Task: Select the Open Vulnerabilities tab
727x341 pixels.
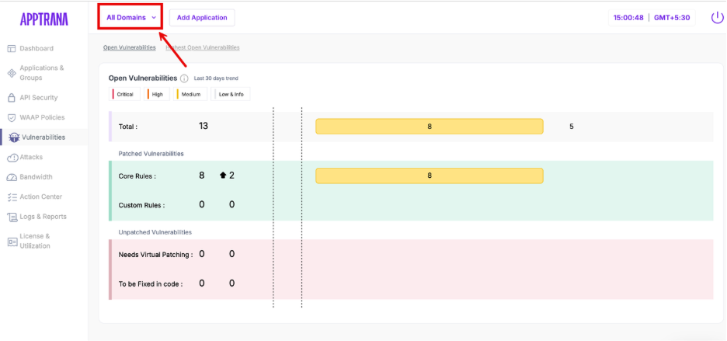Action: point(129,47)
